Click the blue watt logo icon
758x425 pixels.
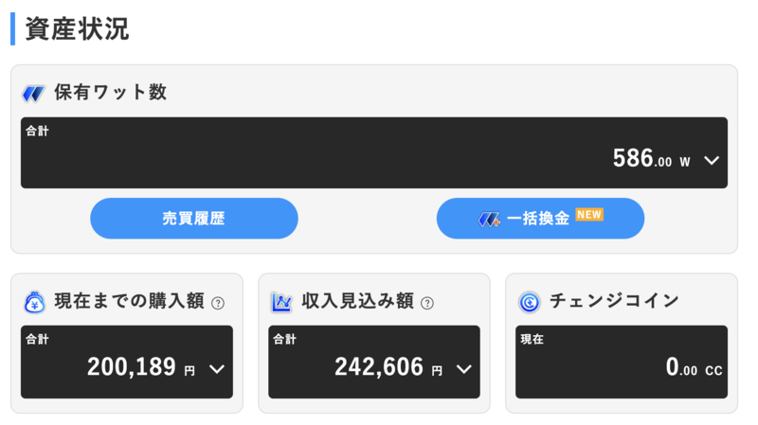[x=33, y=93]
